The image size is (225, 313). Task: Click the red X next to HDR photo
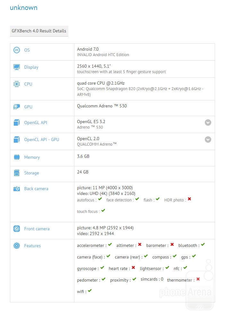pyautogui.click(x=189, y=199)
